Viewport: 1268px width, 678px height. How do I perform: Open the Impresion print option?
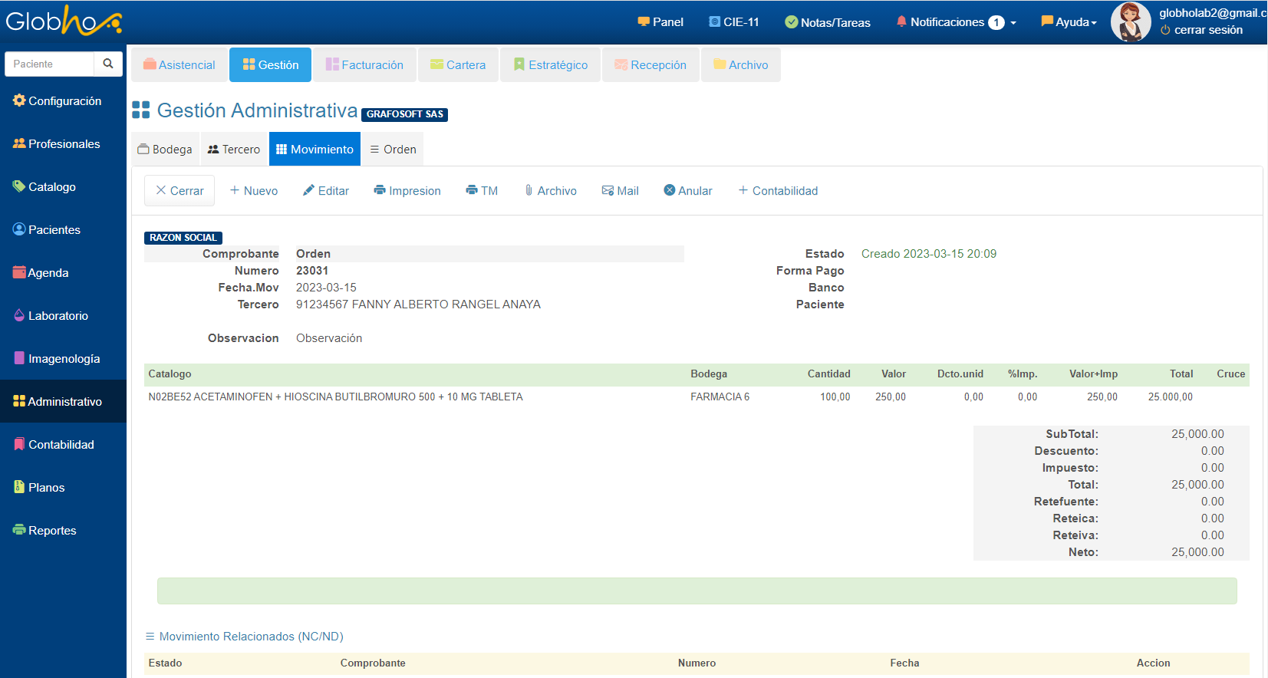[x=407, y=191]
